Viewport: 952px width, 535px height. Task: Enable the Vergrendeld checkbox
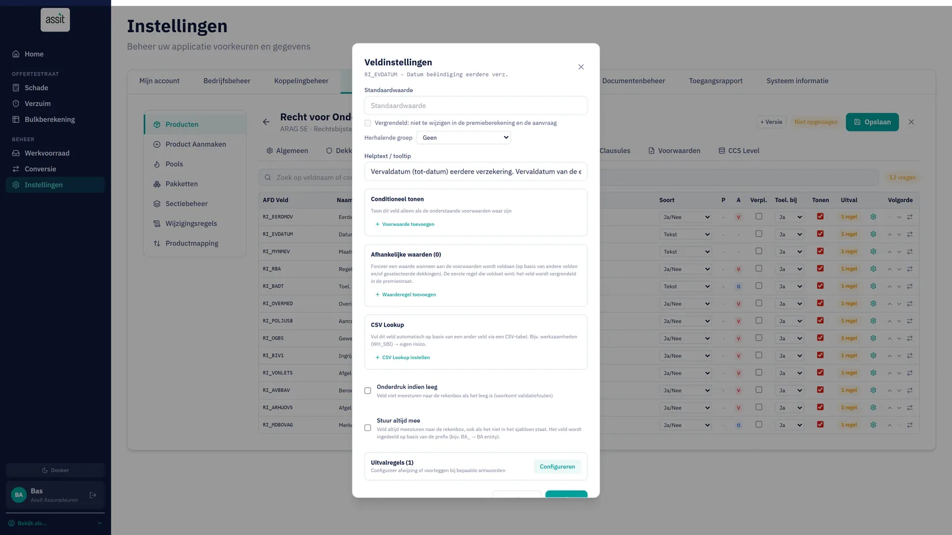(x=368, y=123)
